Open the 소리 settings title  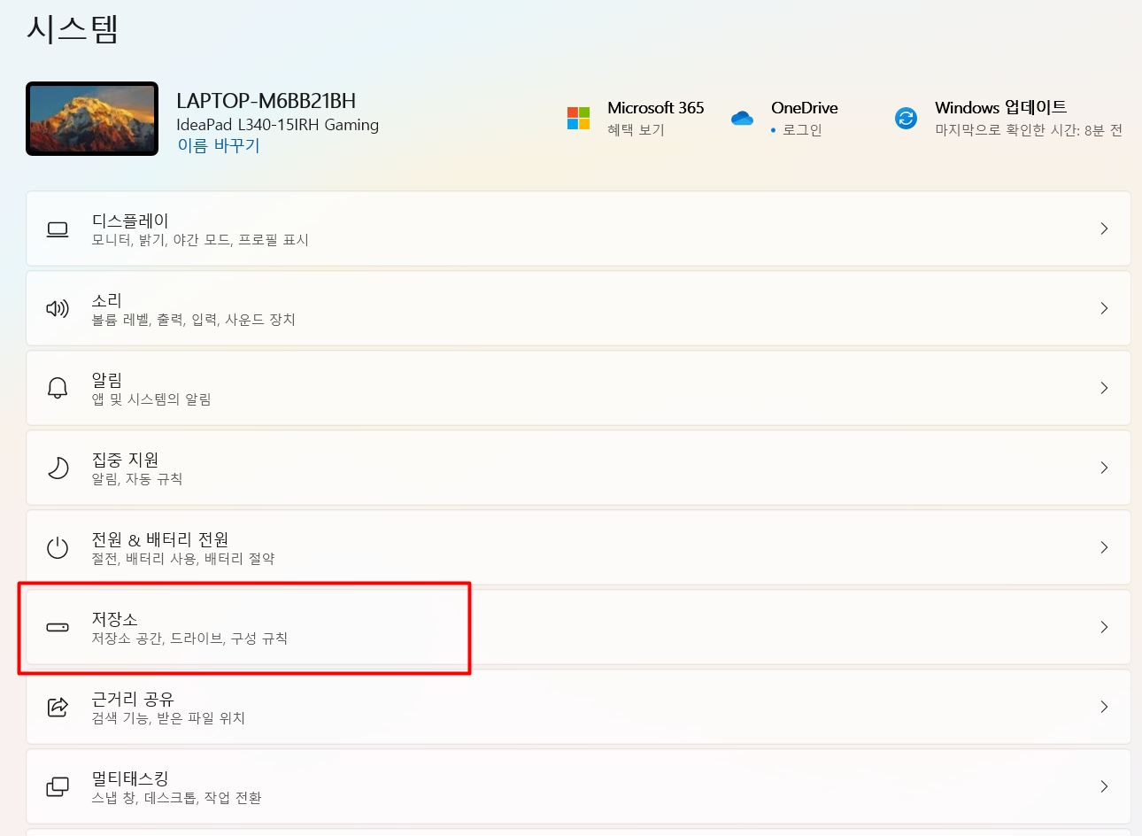point(107,300)
